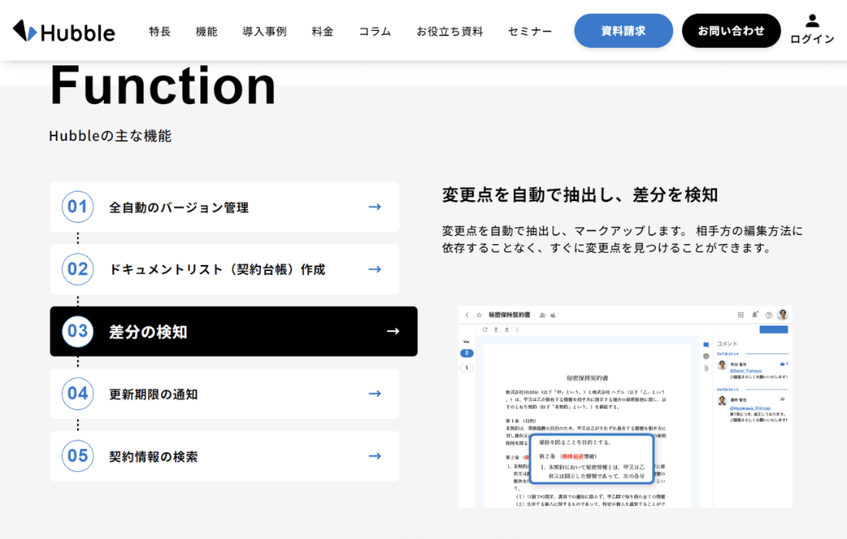Click the 03 number circle
This screenshot has height=539, width=847.
(x=77, y=331)
